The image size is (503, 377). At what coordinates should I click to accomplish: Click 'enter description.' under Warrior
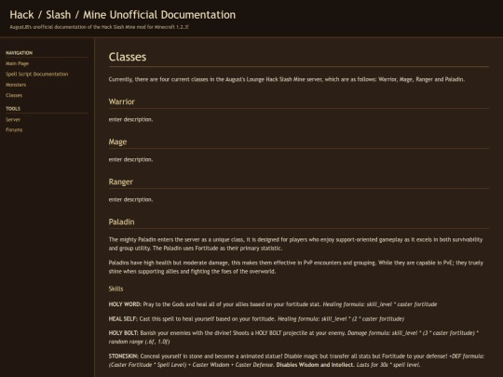[131, 119]
